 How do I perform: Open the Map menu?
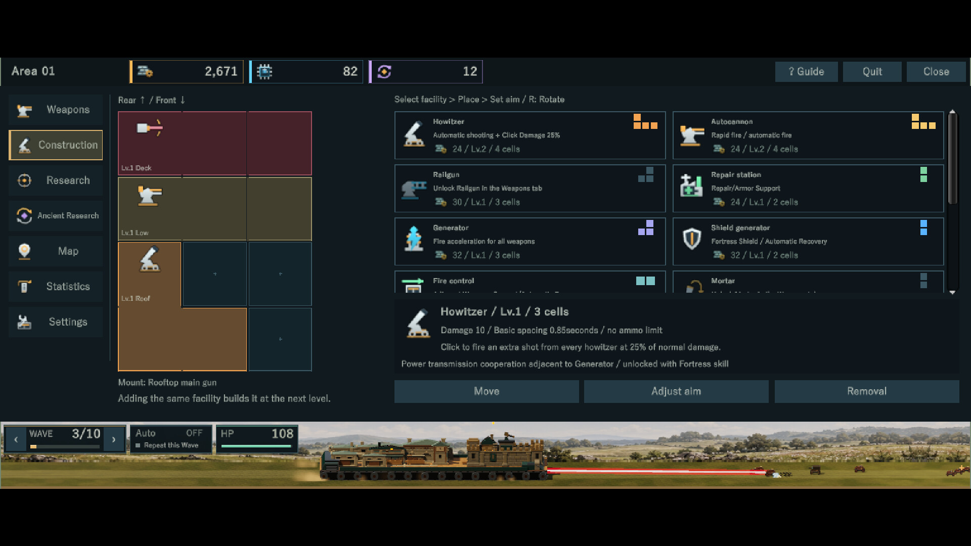tap(56, 251)
